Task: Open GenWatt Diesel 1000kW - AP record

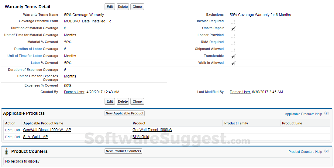Action: [47, 130]
